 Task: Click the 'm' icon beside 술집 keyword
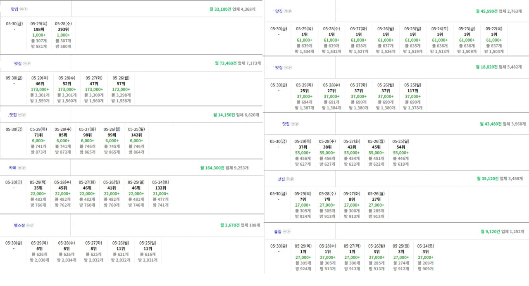[x=285, y=232]
